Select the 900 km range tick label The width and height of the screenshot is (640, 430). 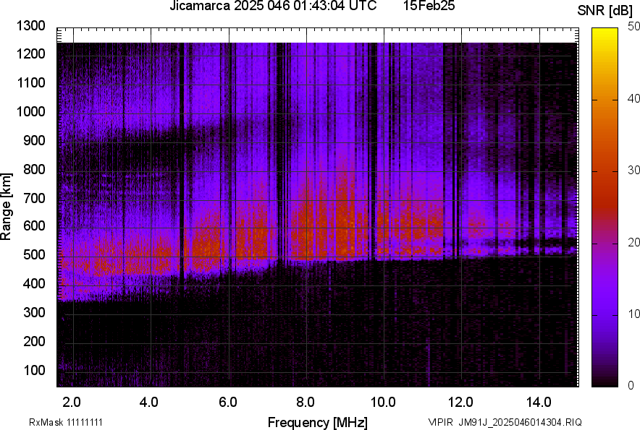[38, 140]
